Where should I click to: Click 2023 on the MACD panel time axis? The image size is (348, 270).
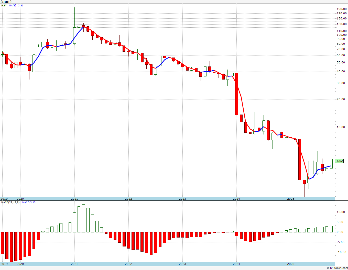pos(182,264)
